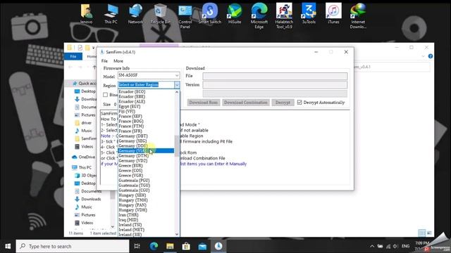The height and width of the screenshot is (253, 451).
Task: Click ENG language indicator in tray
Action: (x=406, y=246)
